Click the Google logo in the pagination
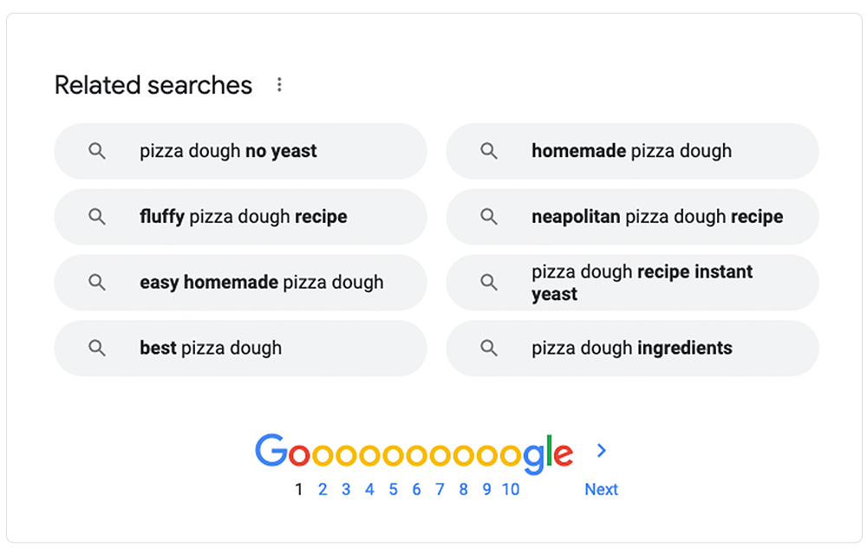 click(414, 453)
